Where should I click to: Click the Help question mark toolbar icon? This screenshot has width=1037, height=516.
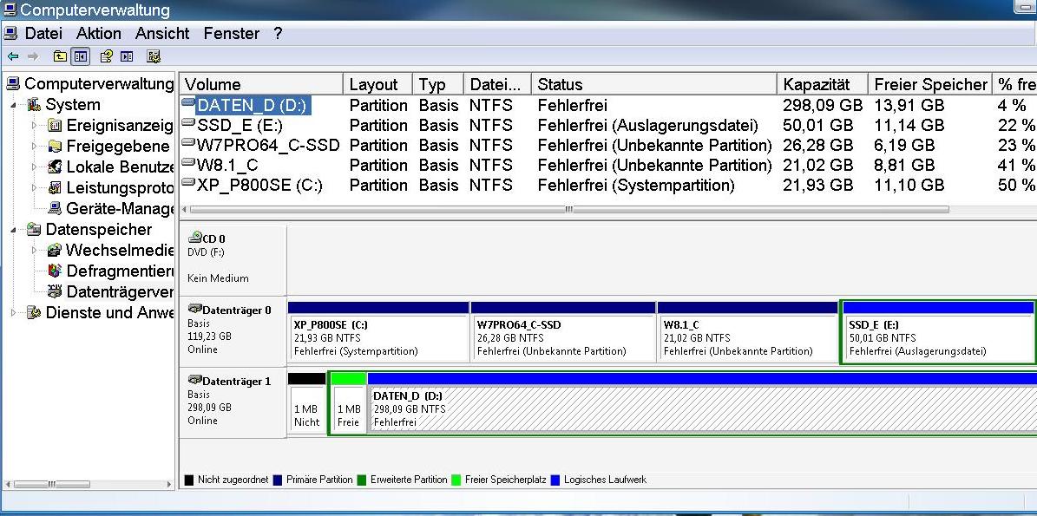[x=106, y=57]
